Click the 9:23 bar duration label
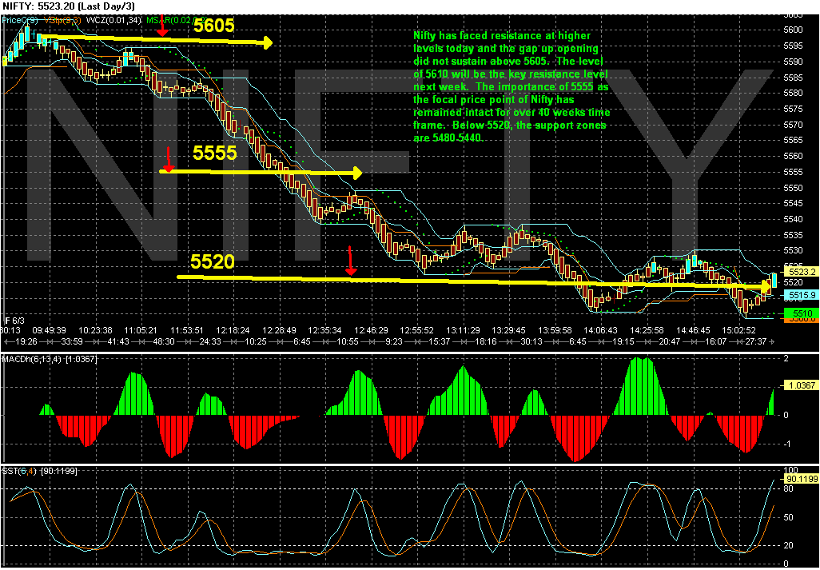This screenshot has width=820, height=570. pos(393,341)
